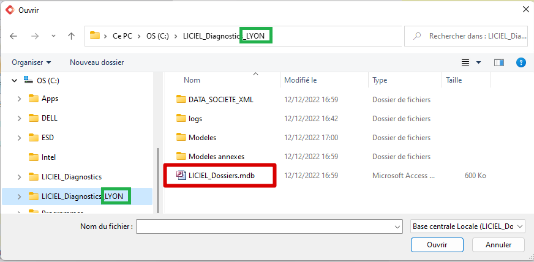The image size is (534, 262).
Task: Collapse the OS (C:) tree node
Action: pos(14,81)
